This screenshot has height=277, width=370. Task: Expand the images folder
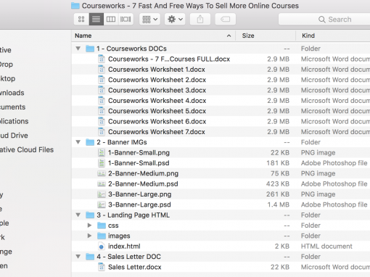point(89,236)
